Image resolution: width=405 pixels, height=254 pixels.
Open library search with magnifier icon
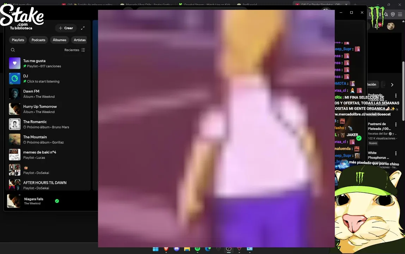pos(13,50)
